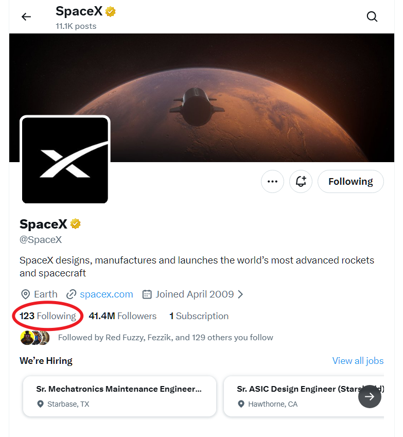
Task: View the 123 Following list
Action: pos(48,316)
